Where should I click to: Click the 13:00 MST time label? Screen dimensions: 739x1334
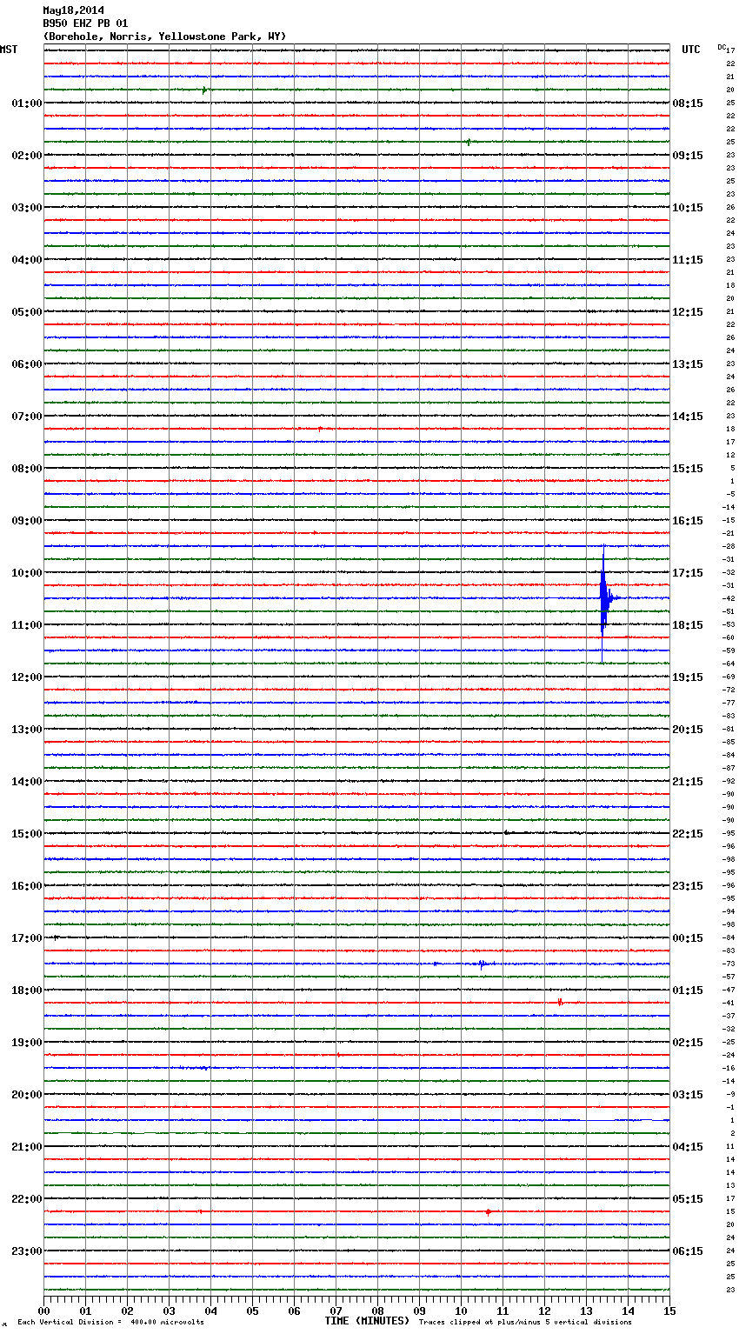pos(26,730)
